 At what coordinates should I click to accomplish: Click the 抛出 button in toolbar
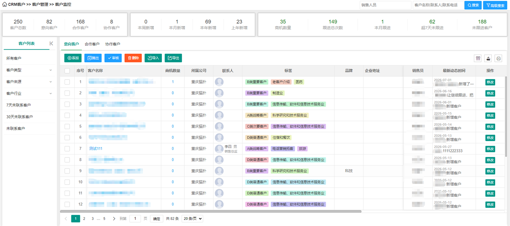tap(93, 58)
